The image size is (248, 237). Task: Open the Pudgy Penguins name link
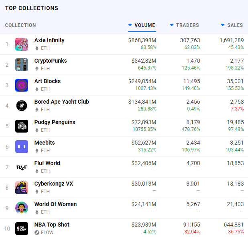click(x=55, y=122)
